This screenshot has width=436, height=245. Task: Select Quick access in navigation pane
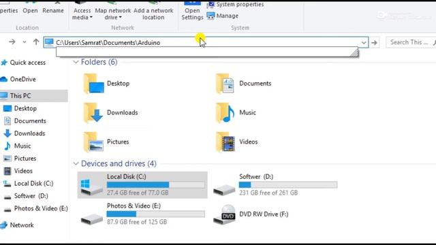[x=23, y=63]
